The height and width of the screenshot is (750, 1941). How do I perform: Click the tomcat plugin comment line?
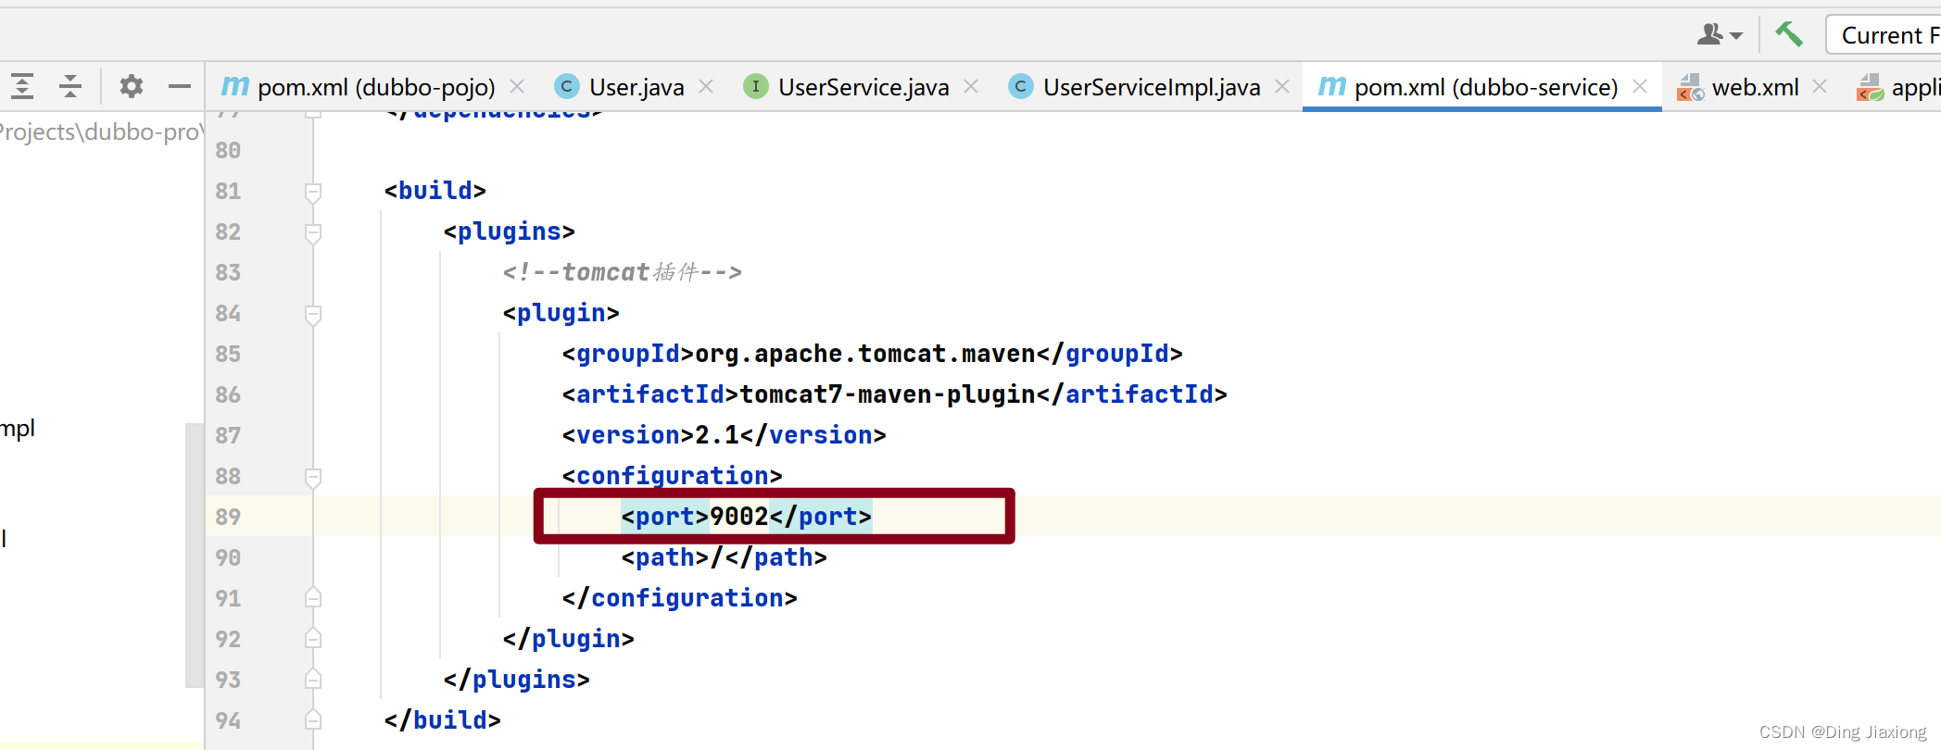click(622, 272)
